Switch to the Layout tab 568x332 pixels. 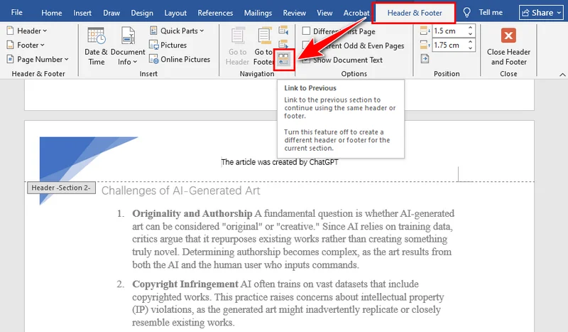(175, 13)
